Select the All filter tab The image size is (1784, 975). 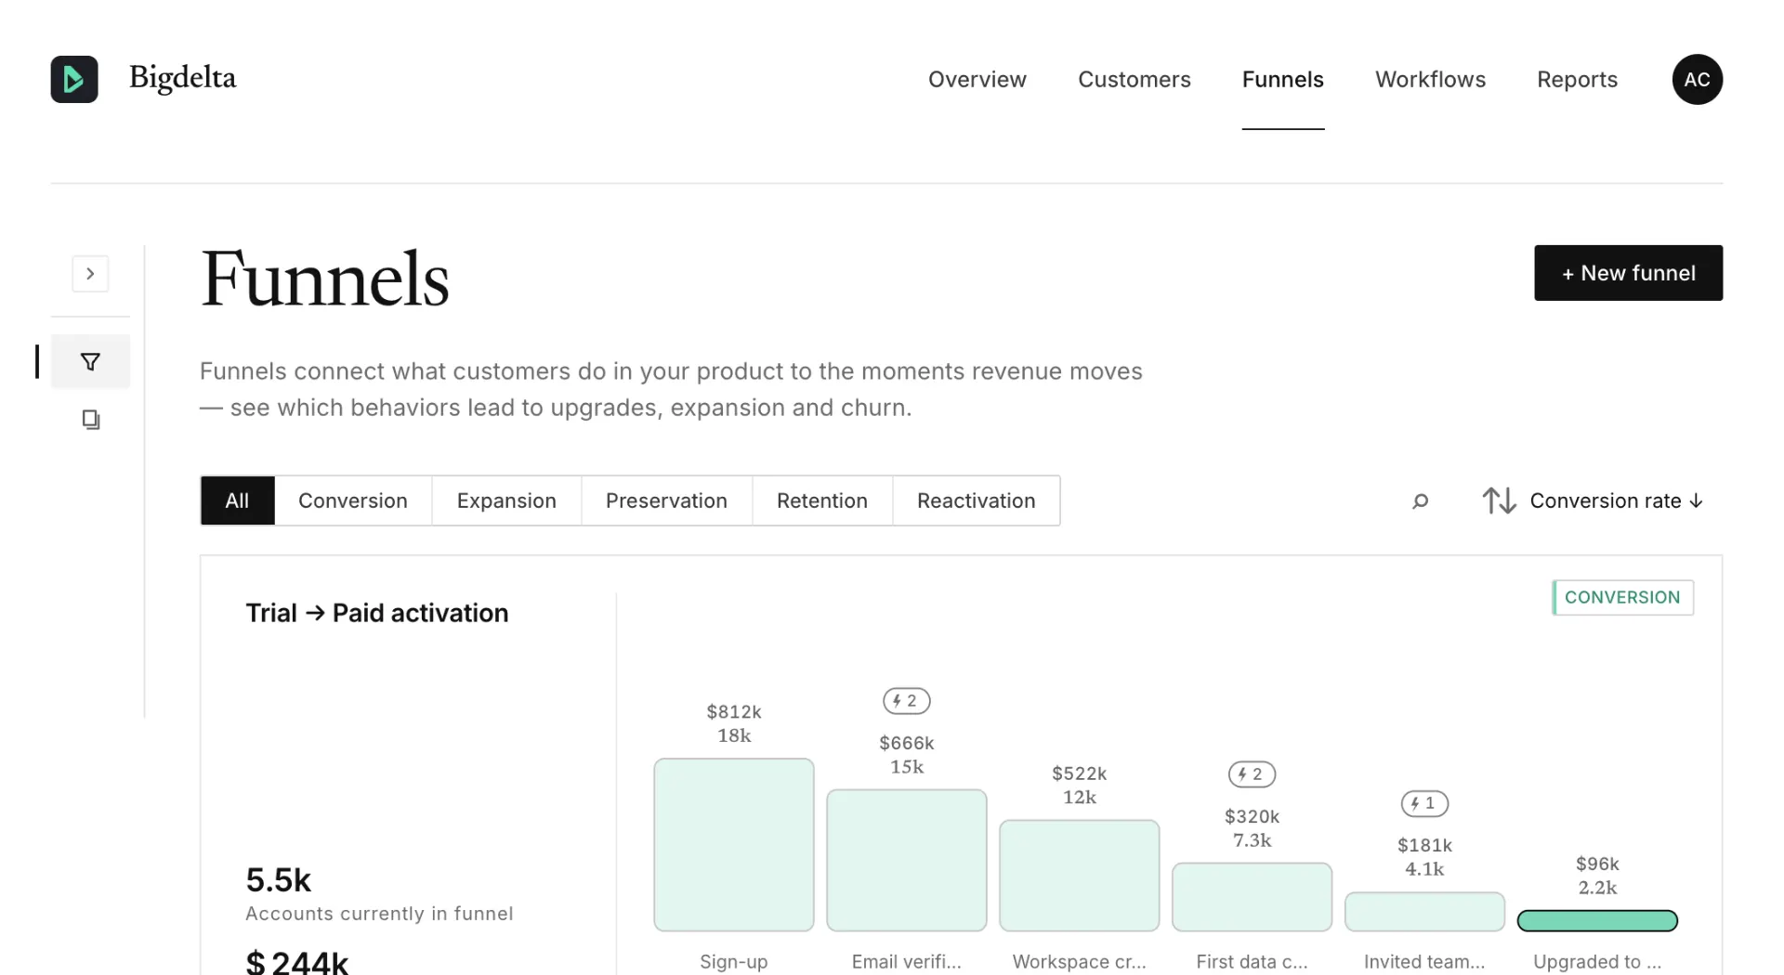coord(237,500)
